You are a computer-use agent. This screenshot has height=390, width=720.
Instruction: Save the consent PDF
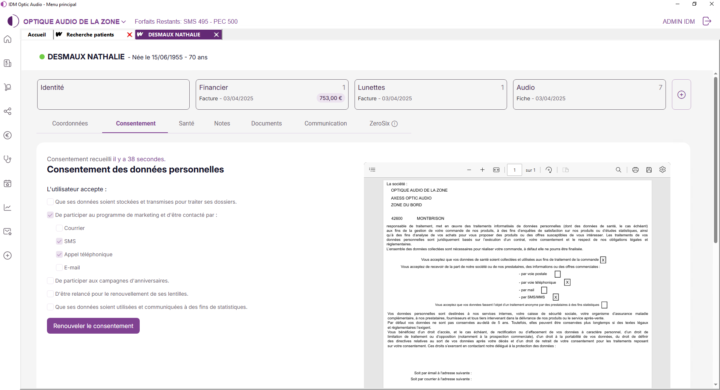pyautogui.click(x=649, y=170)
